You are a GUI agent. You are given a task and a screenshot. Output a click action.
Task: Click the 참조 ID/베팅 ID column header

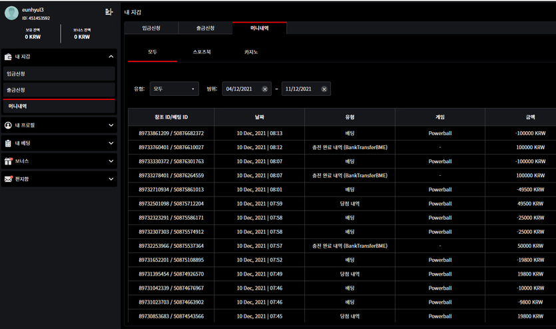[171, 117]
